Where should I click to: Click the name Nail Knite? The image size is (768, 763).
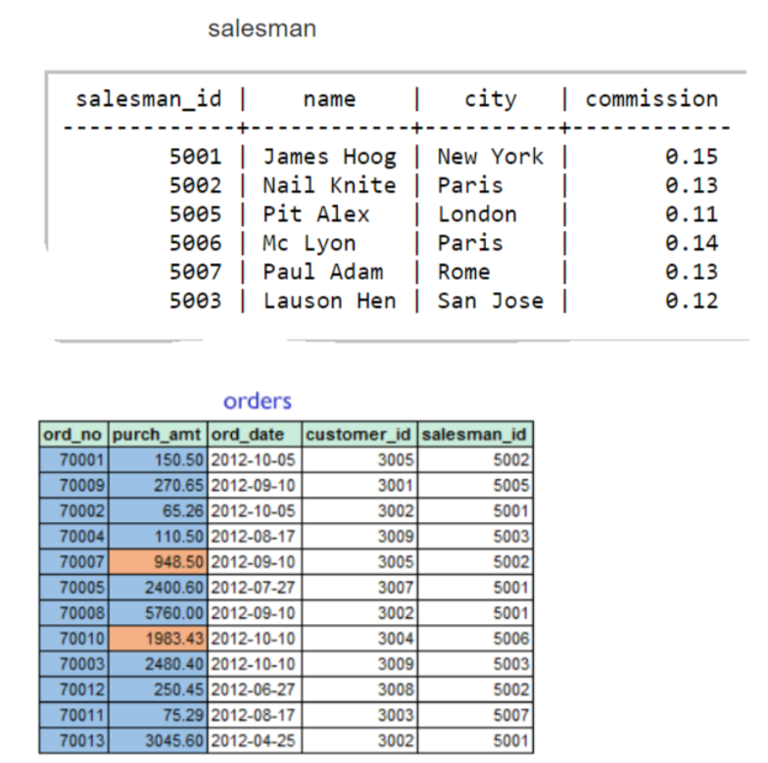pyautogui.click(x=329, y=186)
